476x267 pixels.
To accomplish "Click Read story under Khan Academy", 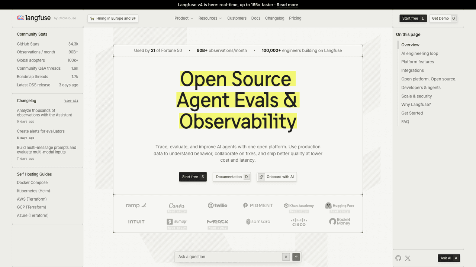I will (299, 211).
